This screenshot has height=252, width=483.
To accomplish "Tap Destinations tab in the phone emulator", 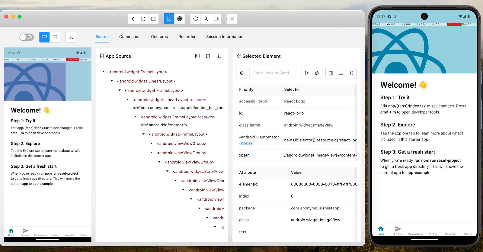I will point(416,234).
